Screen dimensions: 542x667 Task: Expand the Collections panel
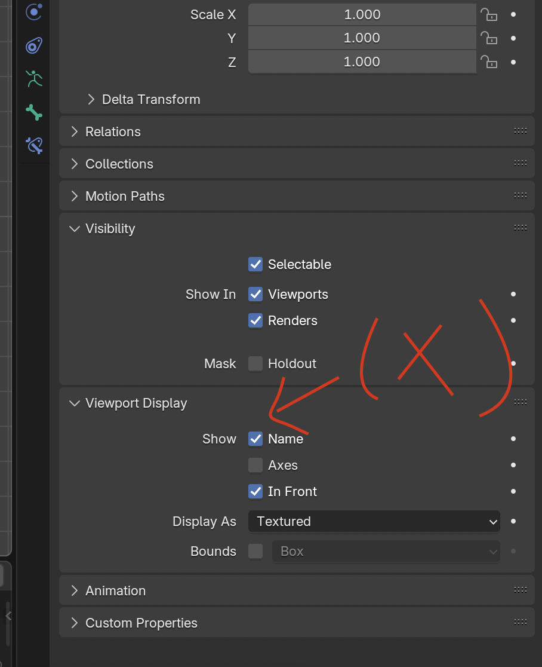pyautogui.click(x=75, y=164)
